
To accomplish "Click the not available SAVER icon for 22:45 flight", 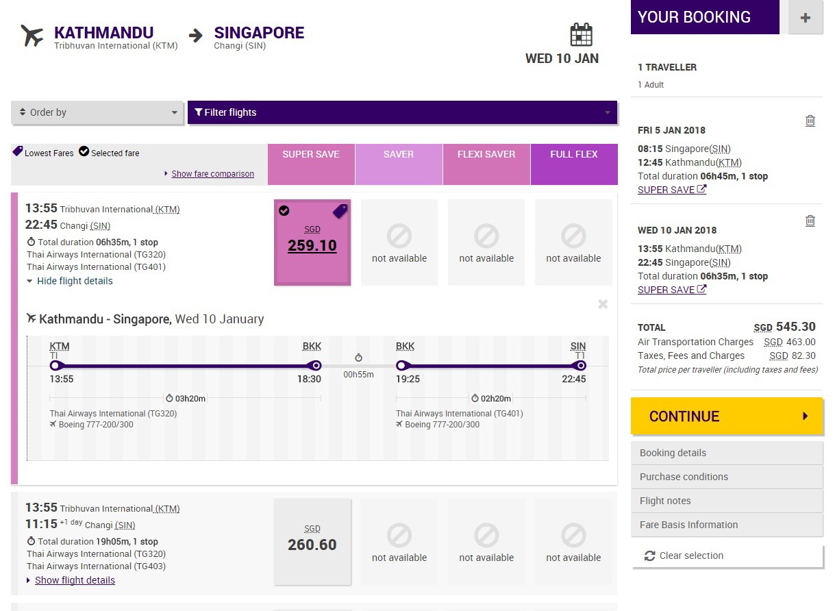I will pyautogui.click(x=399, y=237).
